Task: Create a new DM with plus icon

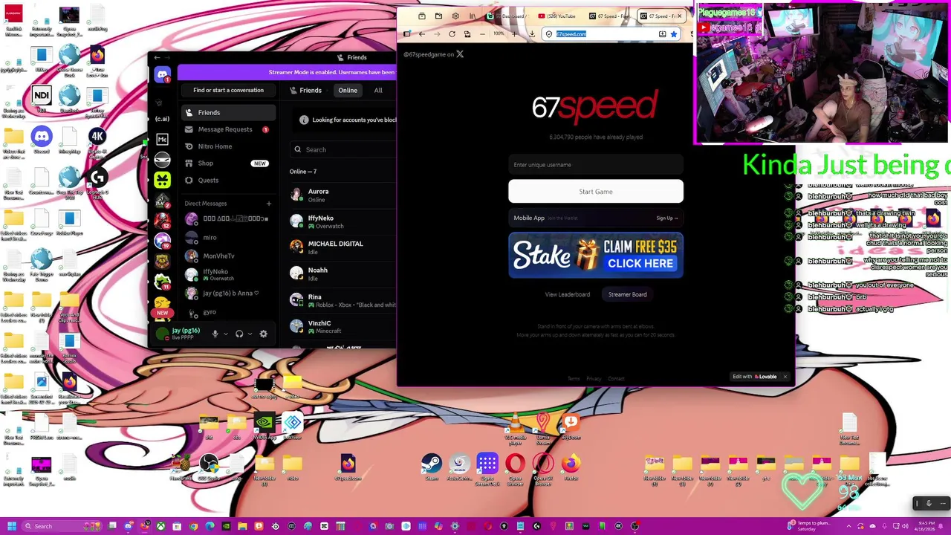Action: click(x=269, y=204)
